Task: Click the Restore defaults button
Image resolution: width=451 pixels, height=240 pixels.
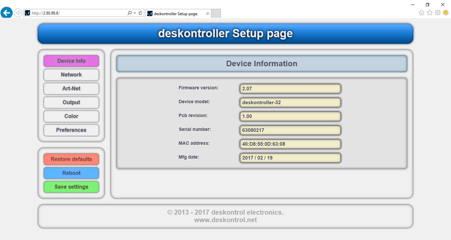Action: (71, 159)
